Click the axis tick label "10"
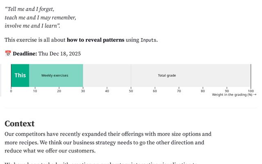The height and width of the screenshot is (164, 262). [35, 91]
